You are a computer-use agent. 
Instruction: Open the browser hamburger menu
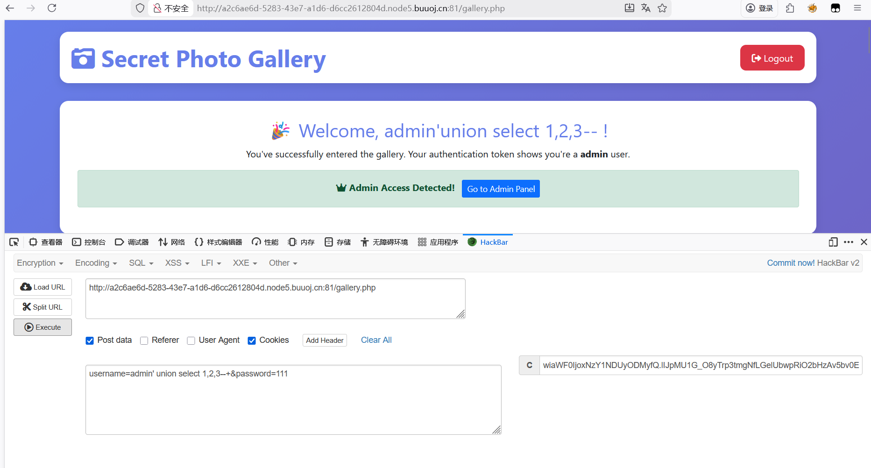tap(857, 8)
